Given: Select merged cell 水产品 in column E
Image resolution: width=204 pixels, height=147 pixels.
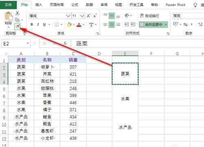Looking at the screenshot, I should pyautogui.click(x=125, y=127).
